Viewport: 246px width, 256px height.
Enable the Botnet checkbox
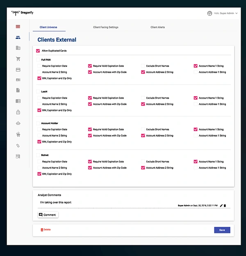(x=38, y=155)
